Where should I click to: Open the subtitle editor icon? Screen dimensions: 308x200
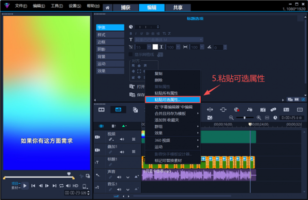286,110
